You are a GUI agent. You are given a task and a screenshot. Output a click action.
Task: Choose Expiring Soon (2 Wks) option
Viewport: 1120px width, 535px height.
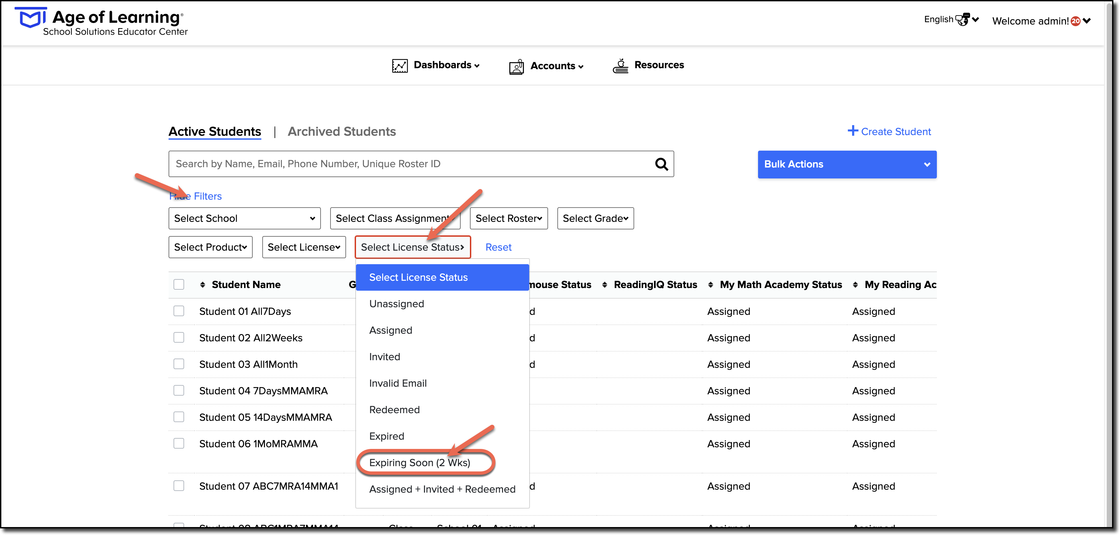tap(420, 462)
